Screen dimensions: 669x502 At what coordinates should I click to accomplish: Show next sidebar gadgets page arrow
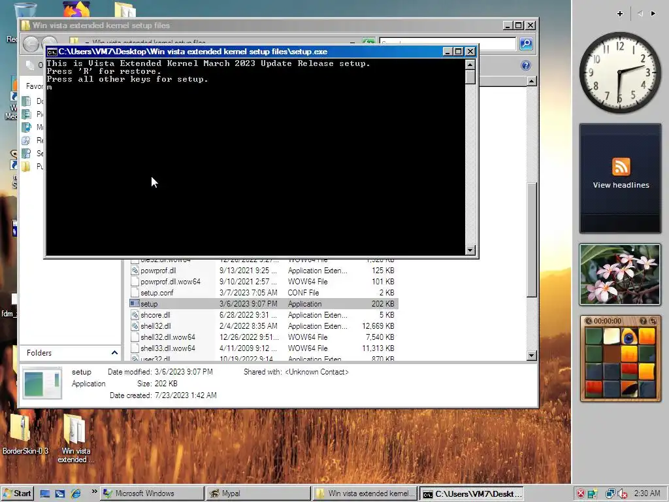pyautogui.click(x=653, y=14)
